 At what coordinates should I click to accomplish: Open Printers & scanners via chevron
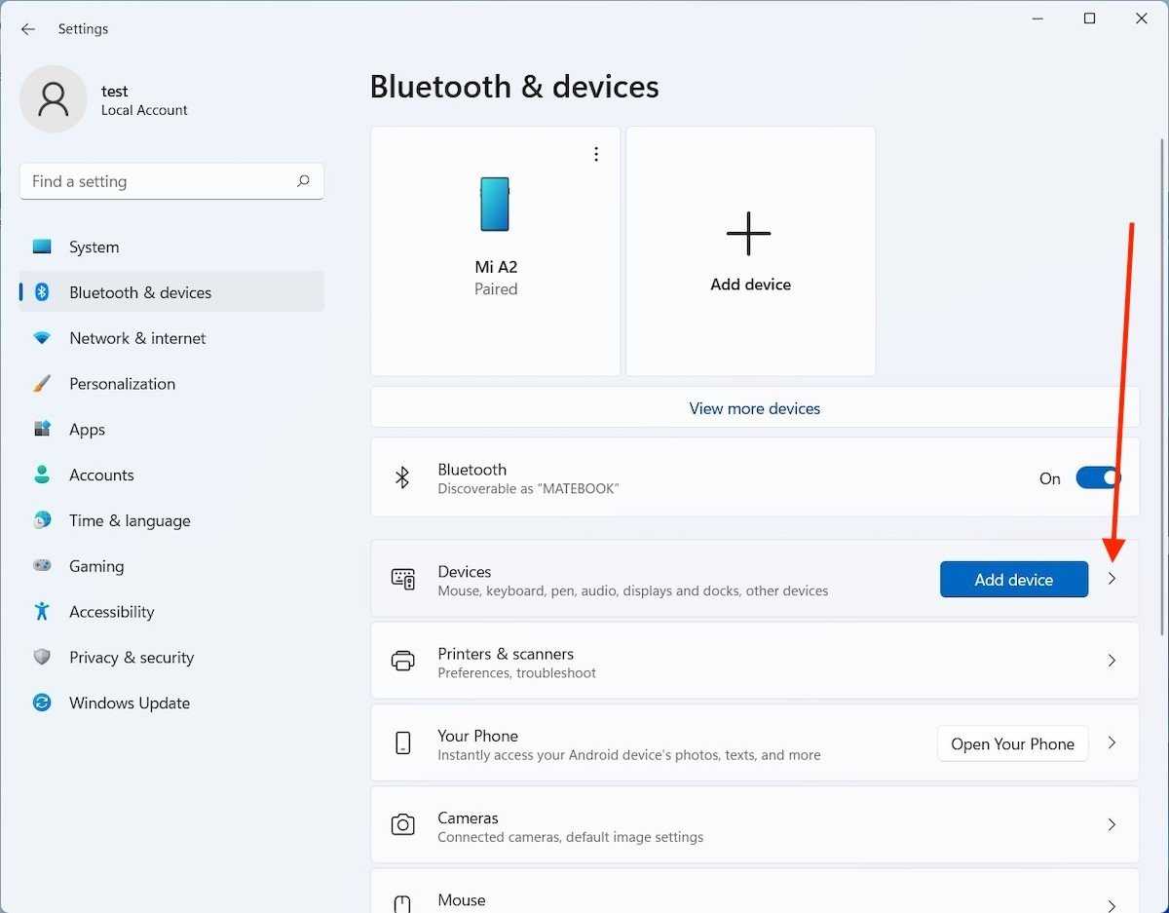pyautogui.click(x=1112, y=661)
